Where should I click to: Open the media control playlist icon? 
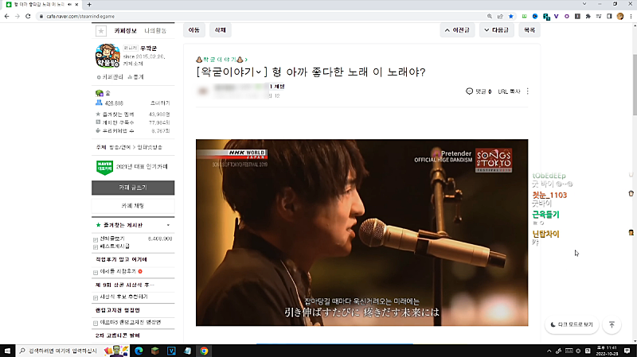599,16
